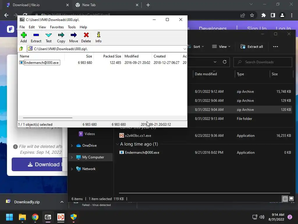Open the 7-Zip File menu

pos(22,27)
